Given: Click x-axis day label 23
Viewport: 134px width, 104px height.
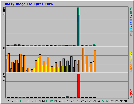Looking at the screenshot, I should tap(94, 101).
